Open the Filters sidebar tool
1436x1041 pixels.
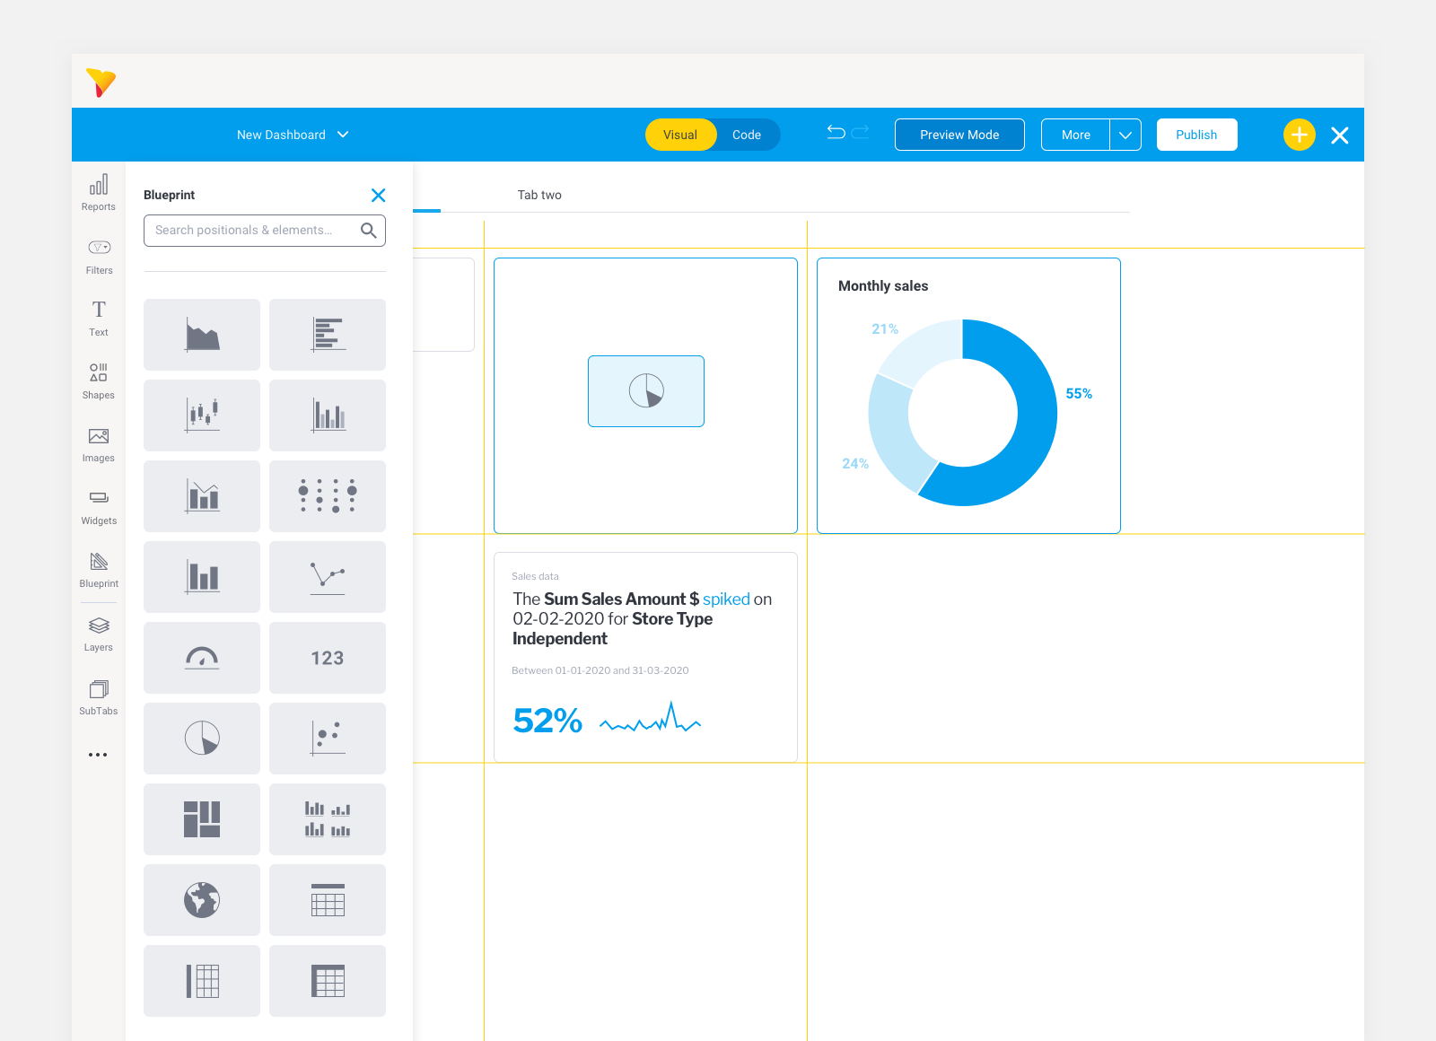pyautogui.click(x=99, y=256)
